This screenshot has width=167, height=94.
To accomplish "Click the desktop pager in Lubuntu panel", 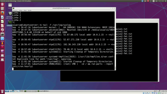I will pos(20,91).
